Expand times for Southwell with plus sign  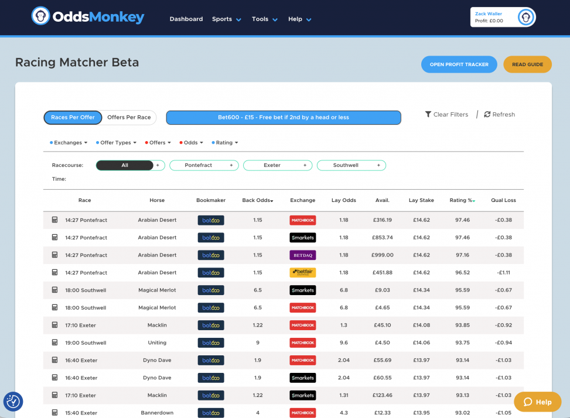point(378,165)
